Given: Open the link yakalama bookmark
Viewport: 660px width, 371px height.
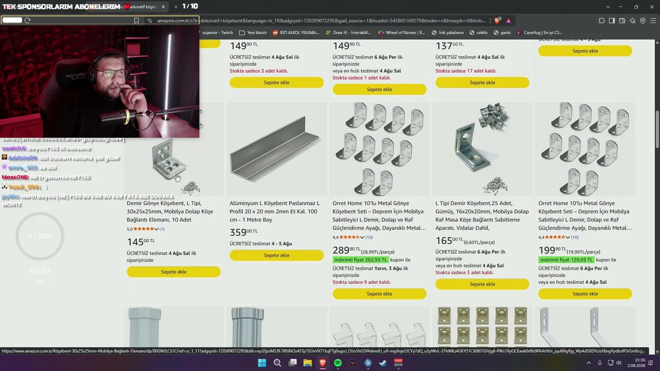Looking at the screenshot, I should tap(447, 32).
